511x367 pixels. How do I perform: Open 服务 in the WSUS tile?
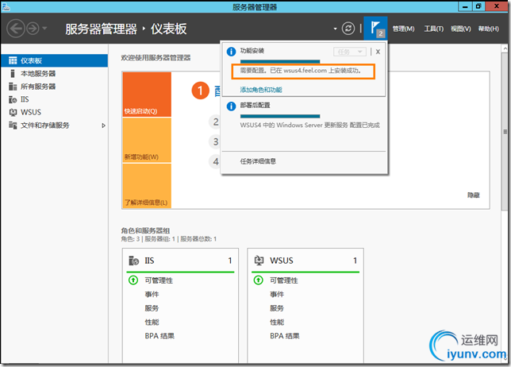[277, 308]
